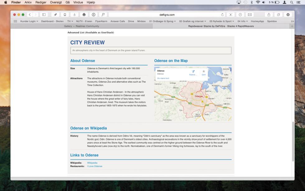This screenshot has width=305, height=191.
Task: Open the Hjælp menu
Action: click(x=91, y=2)
